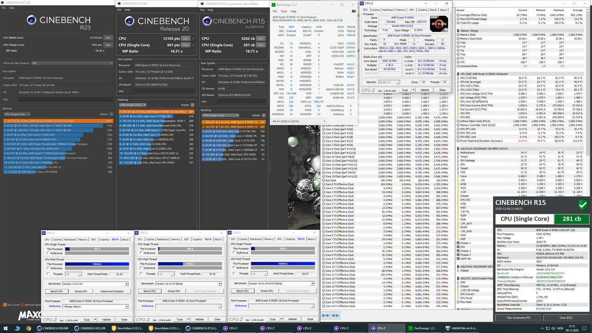The image size is (592, 333).
Task: Open File menu in Cinebench R23
Action: pyautogui.click(x=4, y=8)
